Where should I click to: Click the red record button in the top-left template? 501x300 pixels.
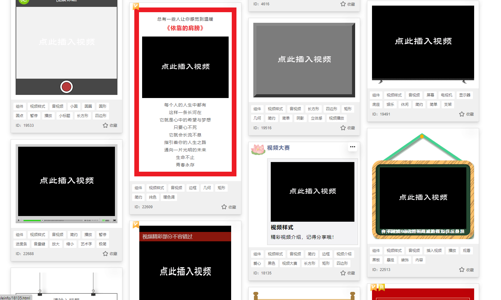(66, 87)
